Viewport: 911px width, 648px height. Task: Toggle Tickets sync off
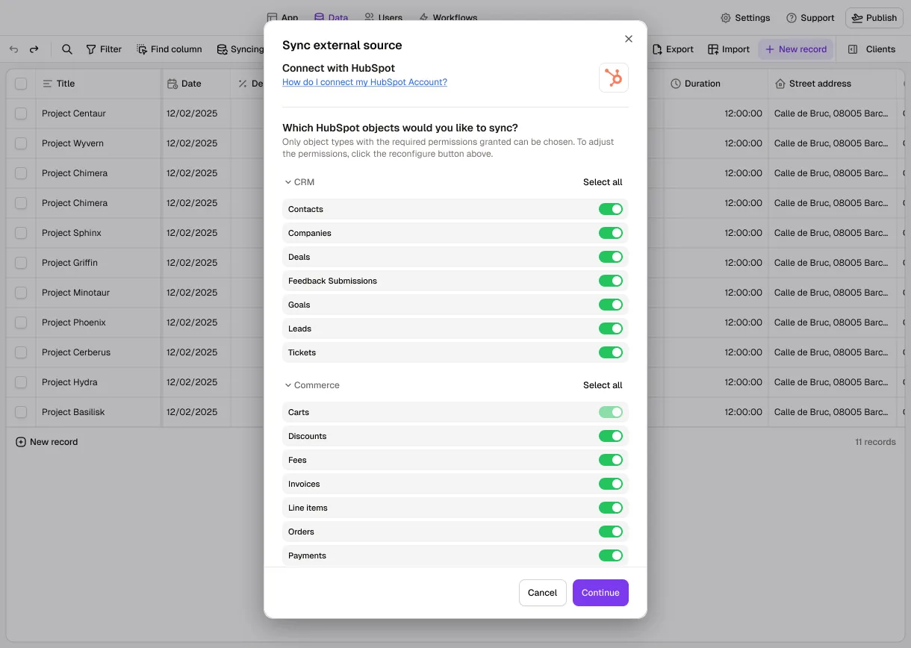coord(611,352)
